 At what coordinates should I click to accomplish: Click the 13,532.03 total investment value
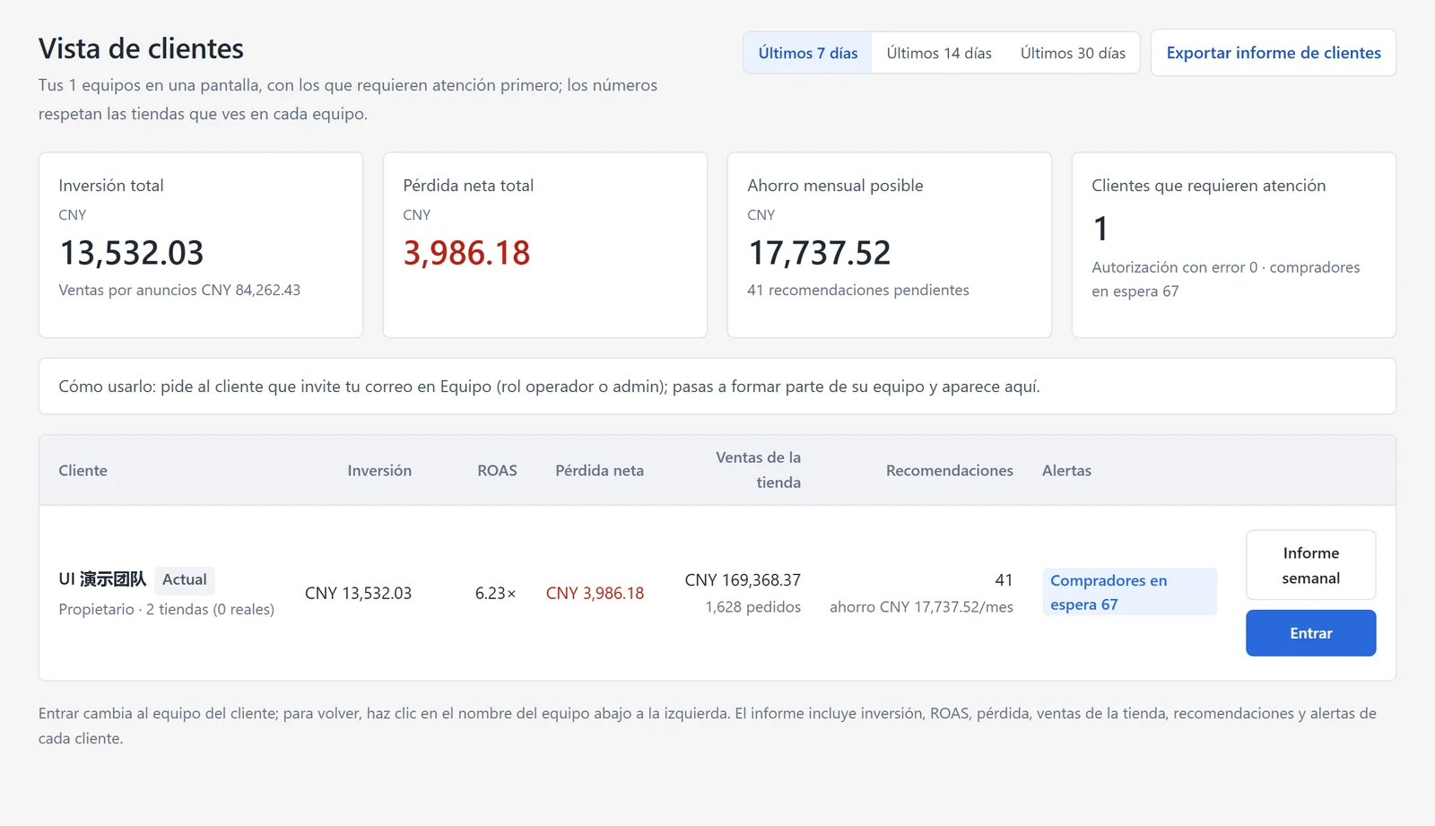[x=131, y=253]
